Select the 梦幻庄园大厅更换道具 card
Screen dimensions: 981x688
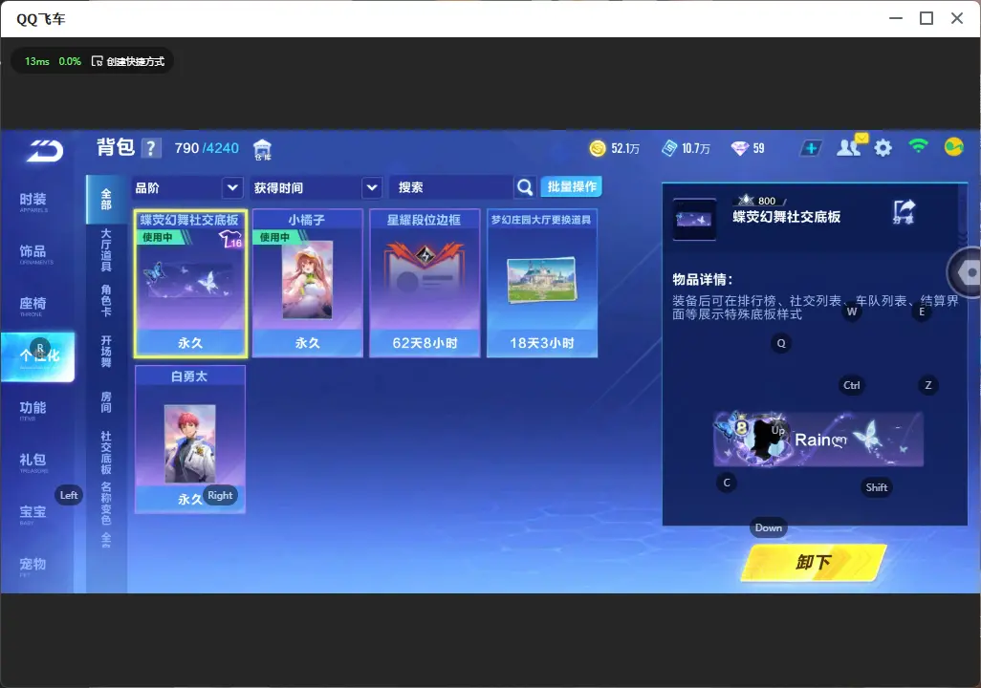tap(542, 284)
